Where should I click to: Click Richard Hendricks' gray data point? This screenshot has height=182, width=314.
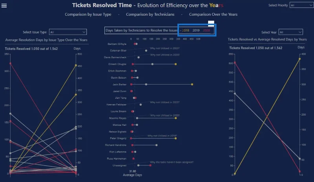[x=156, y=145]
